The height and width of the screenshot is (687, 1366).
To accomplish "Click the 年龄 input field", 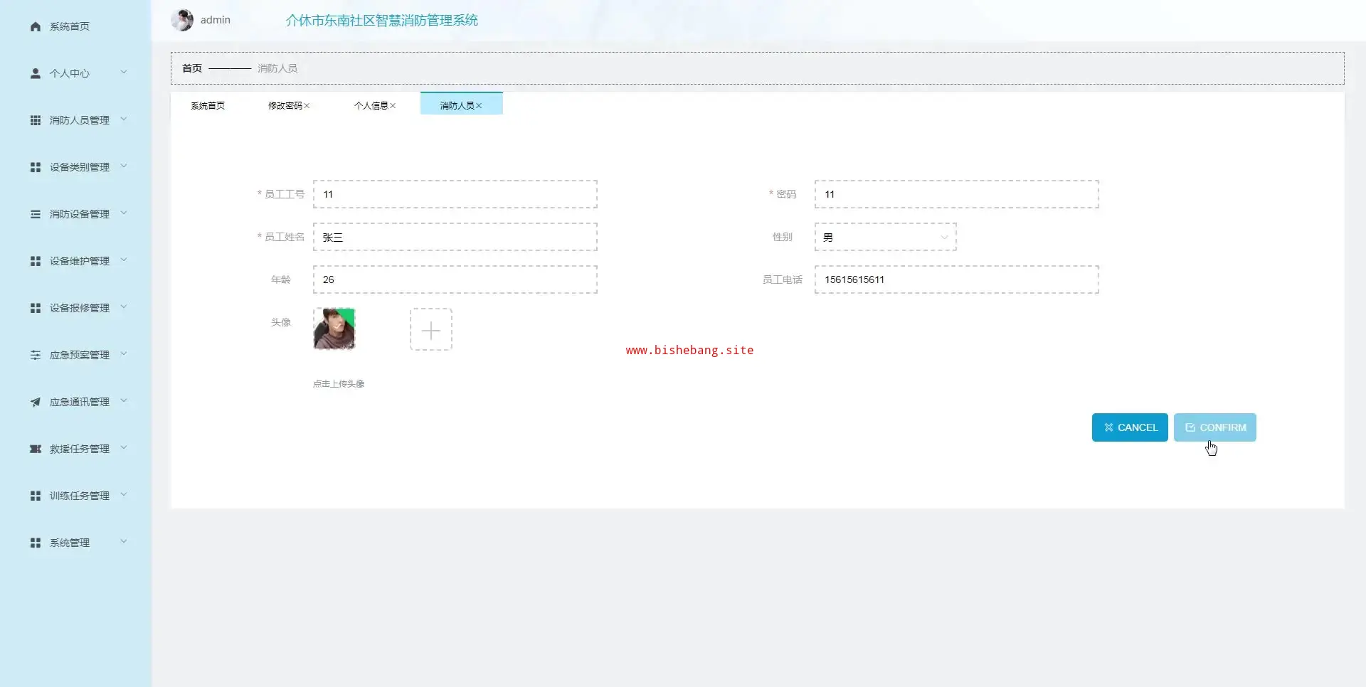I will 455,279.
